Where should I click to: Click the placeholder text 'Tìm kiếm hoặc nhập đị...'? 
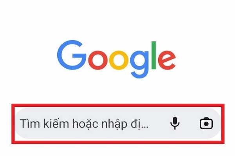coord(84,124)
